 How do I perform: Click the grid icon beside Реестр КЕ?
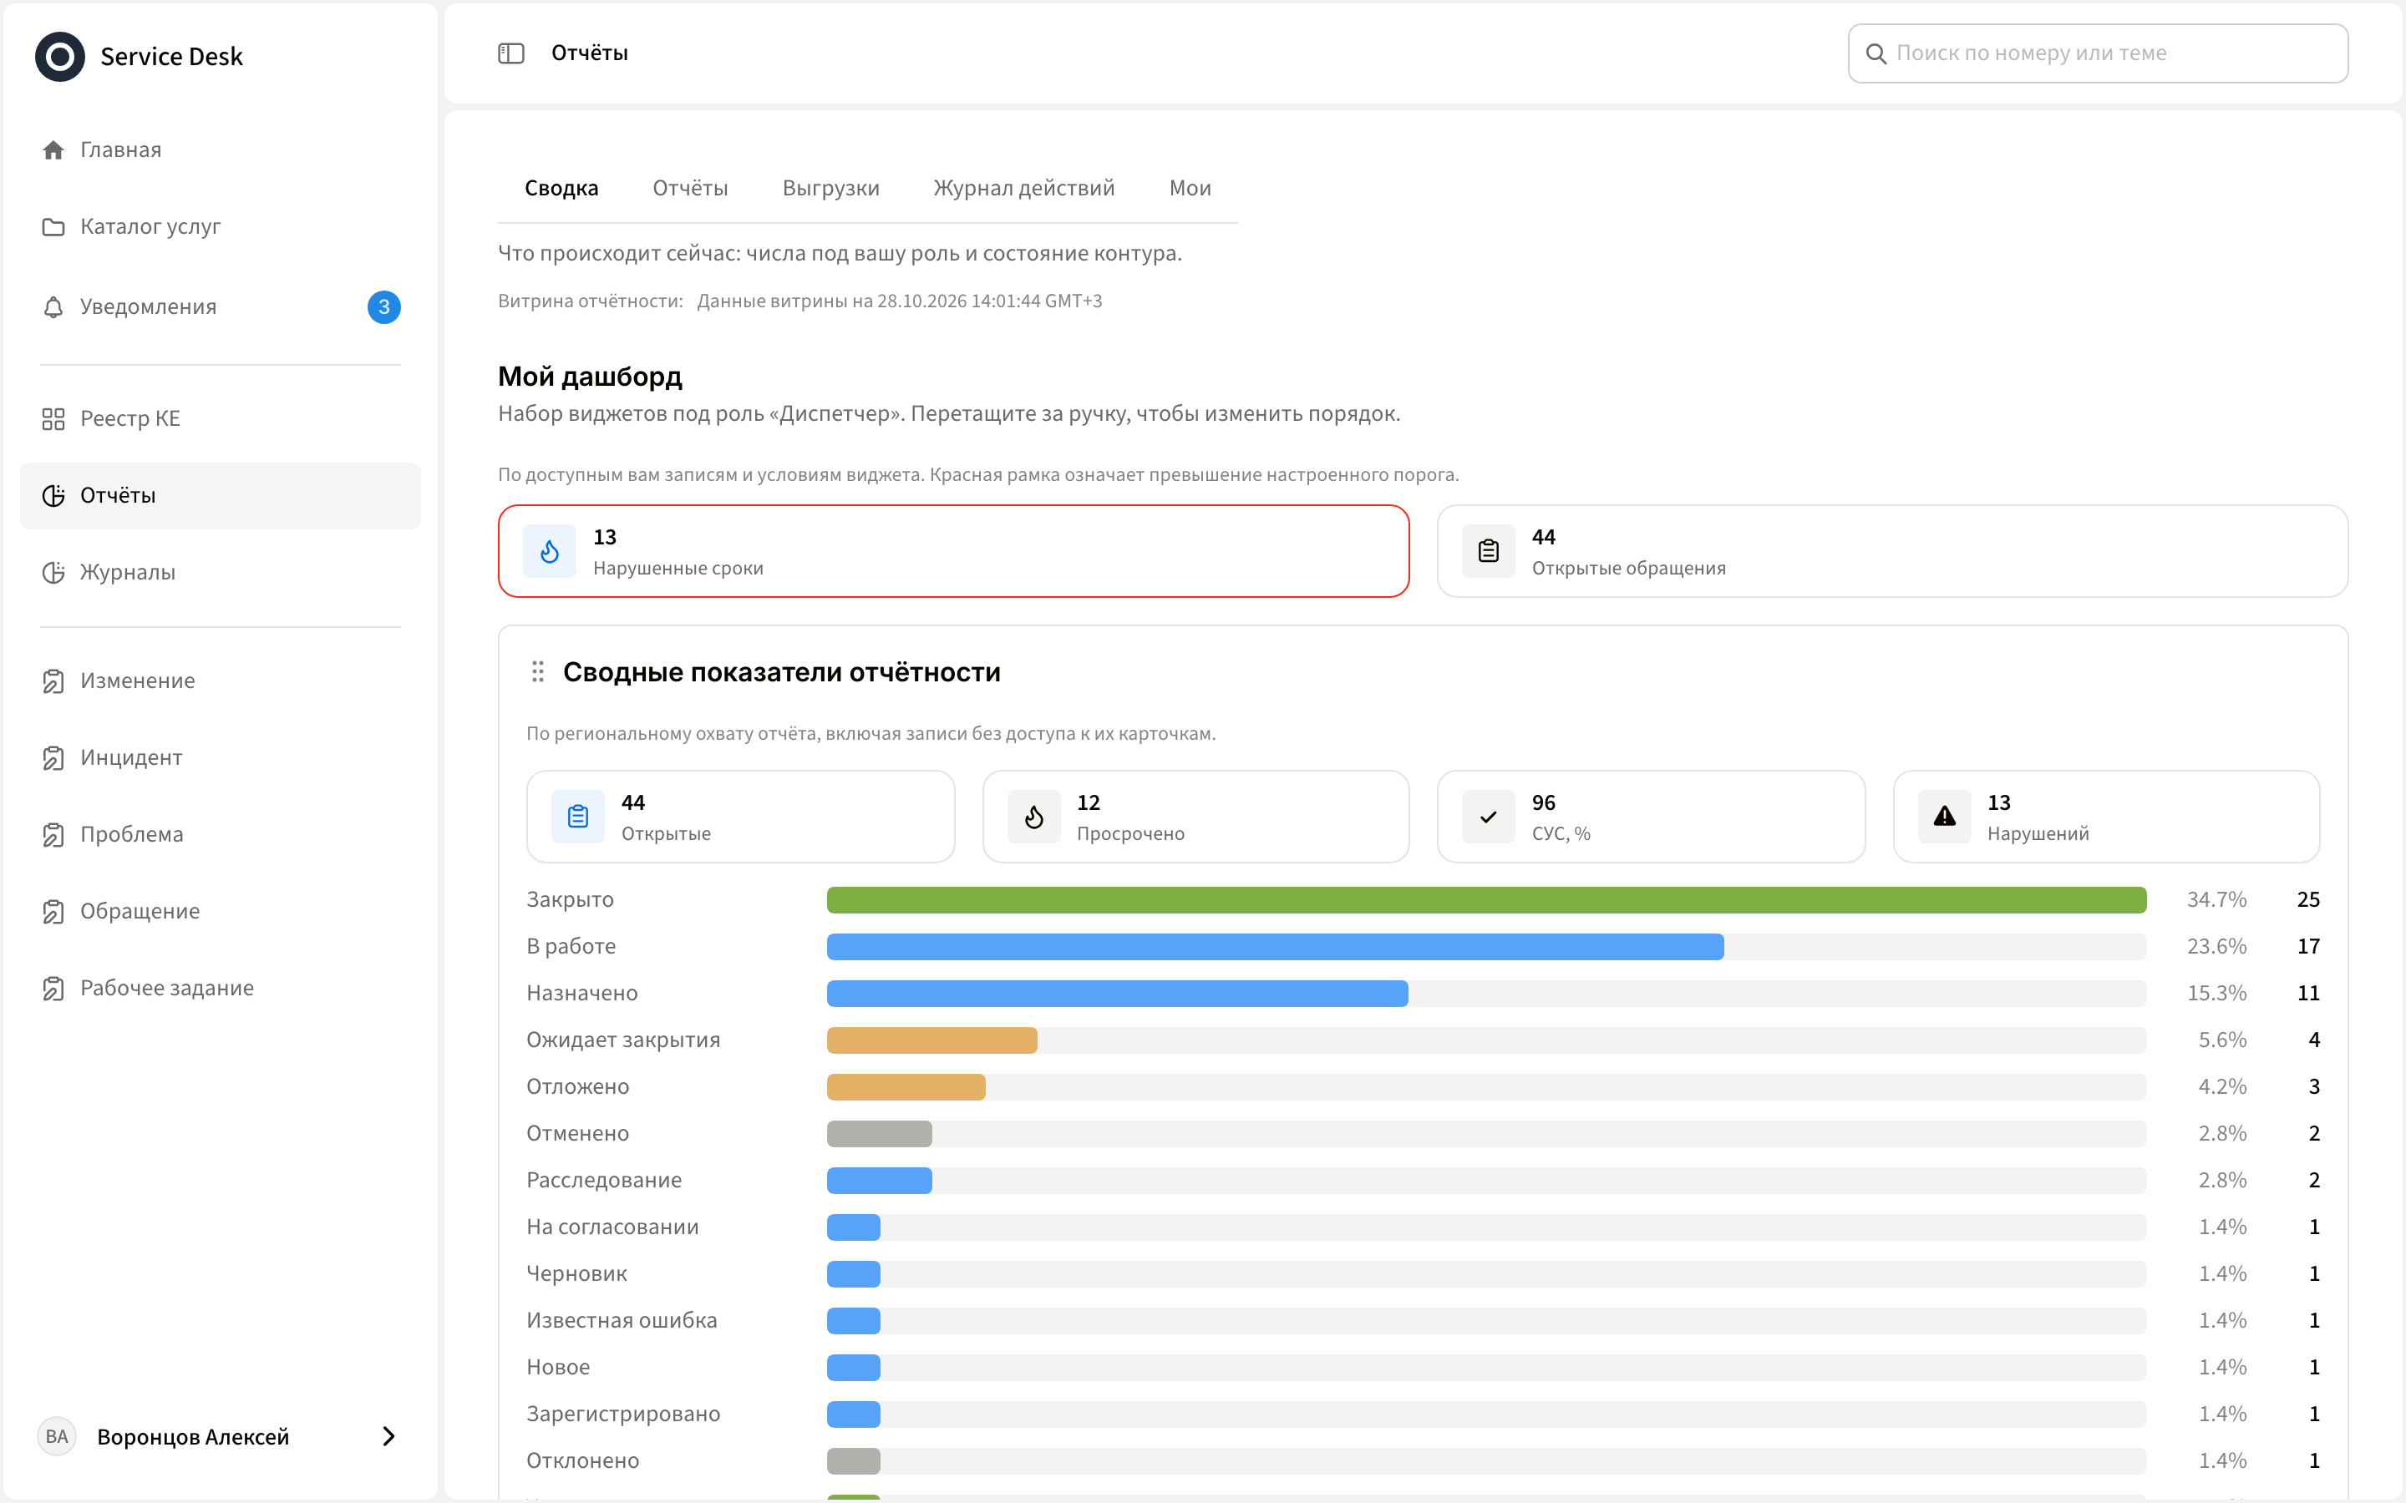click(53, 418)
